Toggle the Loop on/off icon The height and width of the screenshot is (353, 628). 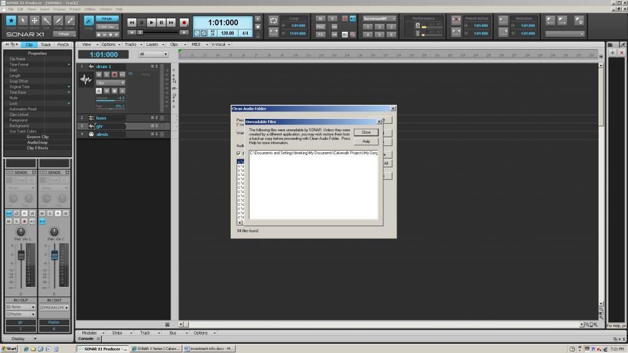274,20
